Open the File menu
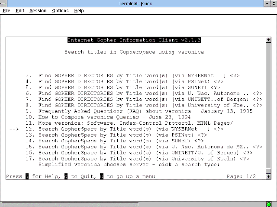The height and width of the screenshot is (207, 277). click(6, 11)
